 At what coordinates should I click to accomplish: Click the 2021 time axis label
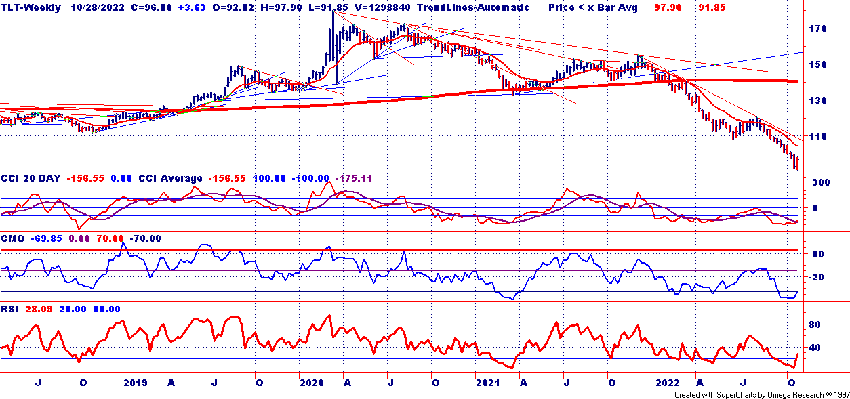[487, 383]
